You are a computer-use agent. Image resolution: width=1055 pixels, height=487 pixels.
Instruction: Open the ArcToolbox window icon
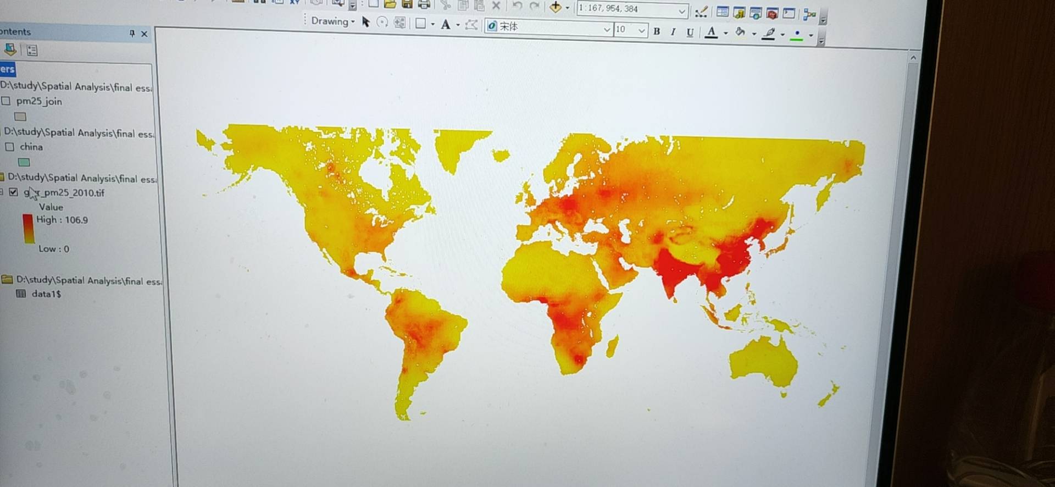tap(772, 13)
